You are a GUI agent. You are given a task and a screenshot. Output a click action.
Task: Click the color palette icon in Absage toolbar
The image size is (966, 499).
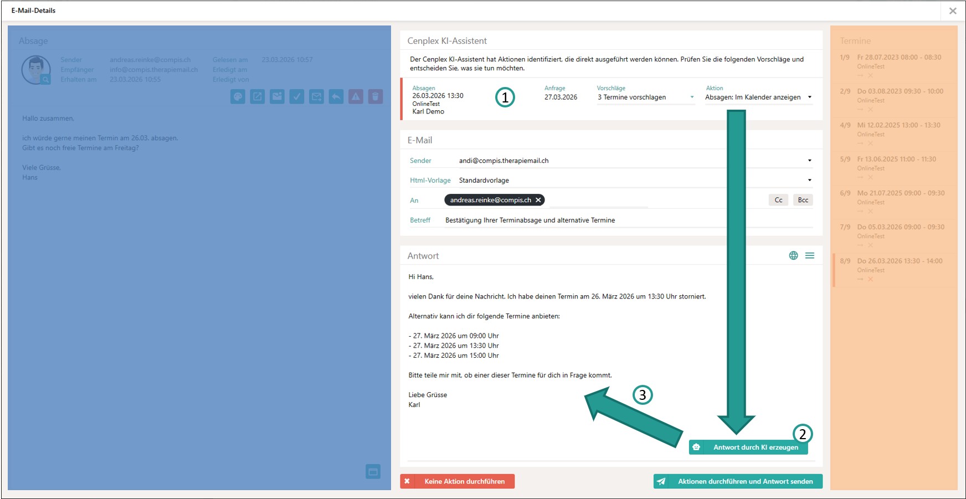238,97
